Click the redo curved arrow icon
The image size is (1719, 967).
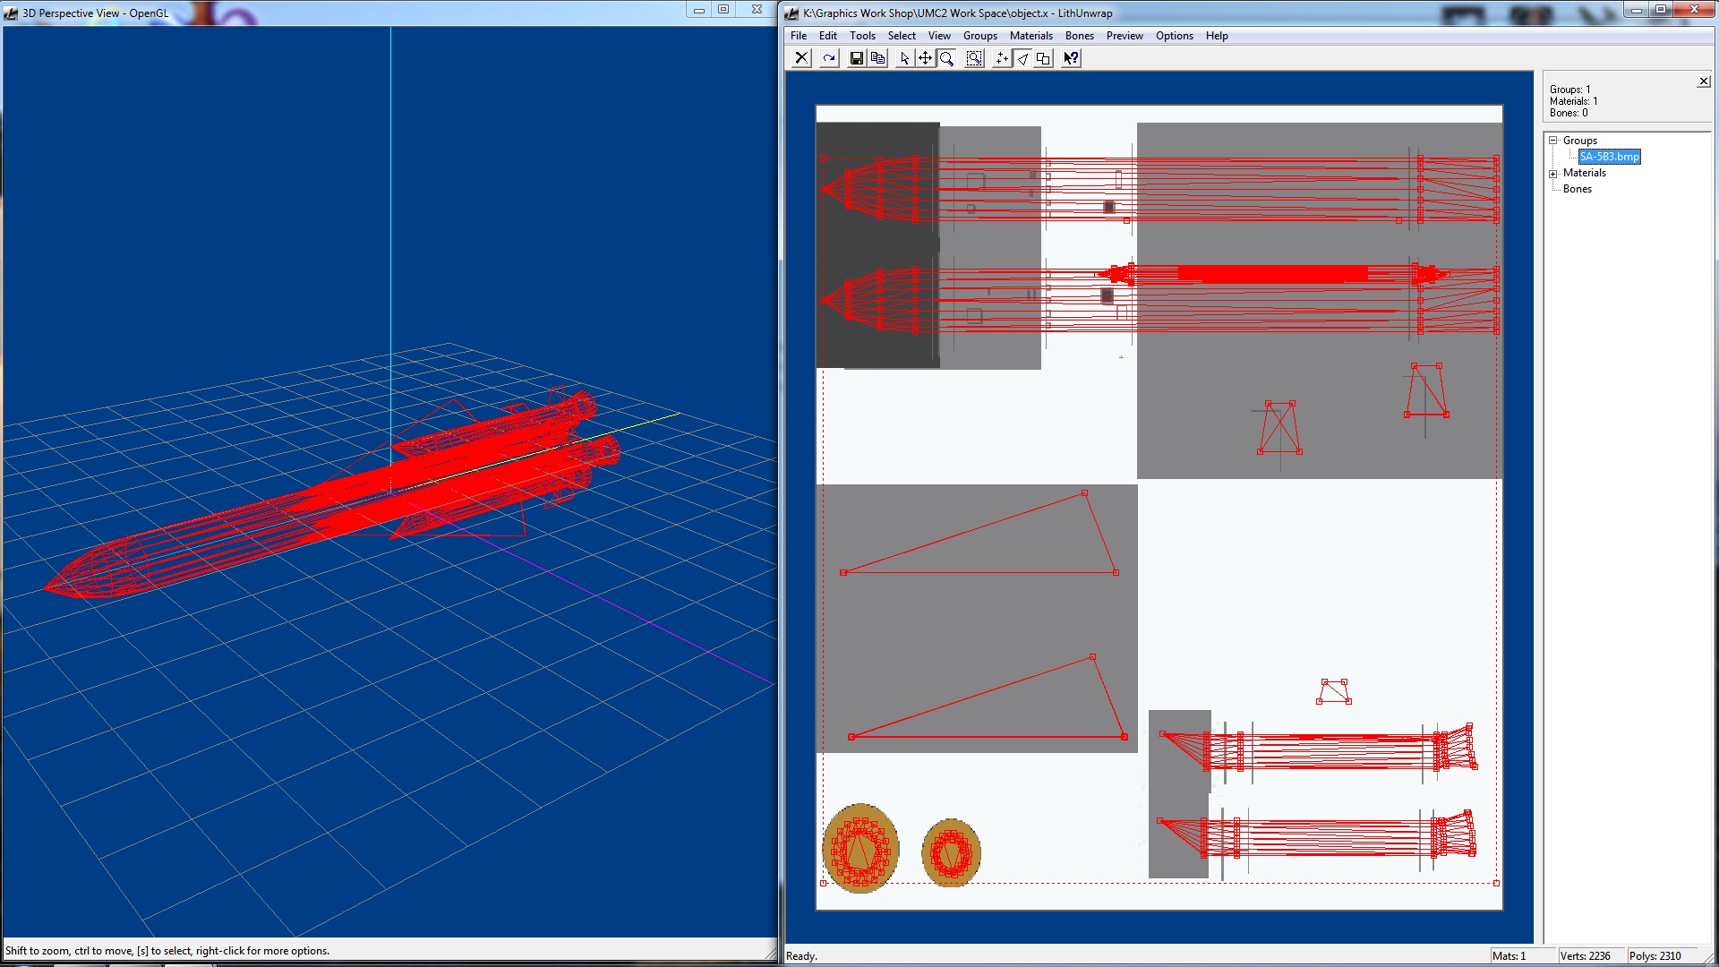point(829,58)
